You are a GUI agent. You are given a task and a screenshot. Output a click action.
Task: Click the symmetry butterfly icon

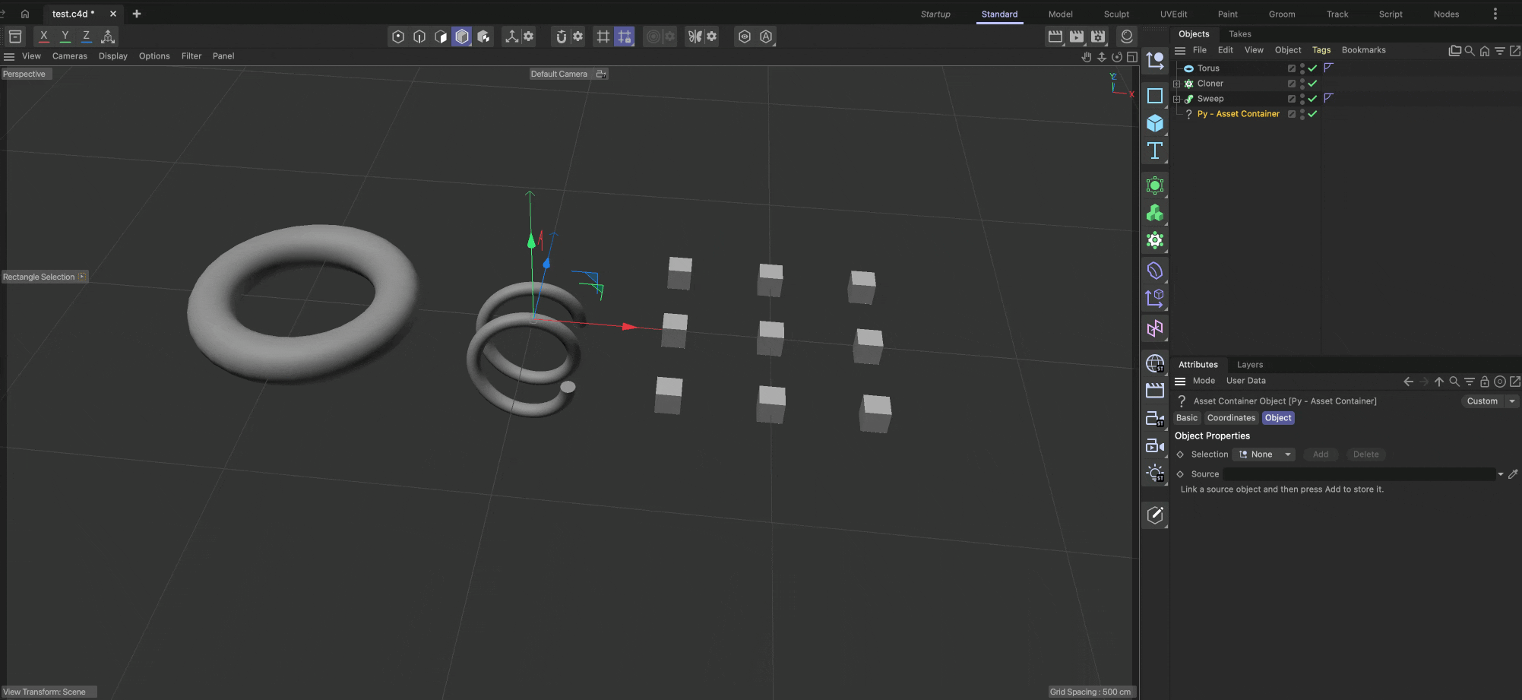pos(695,36)
